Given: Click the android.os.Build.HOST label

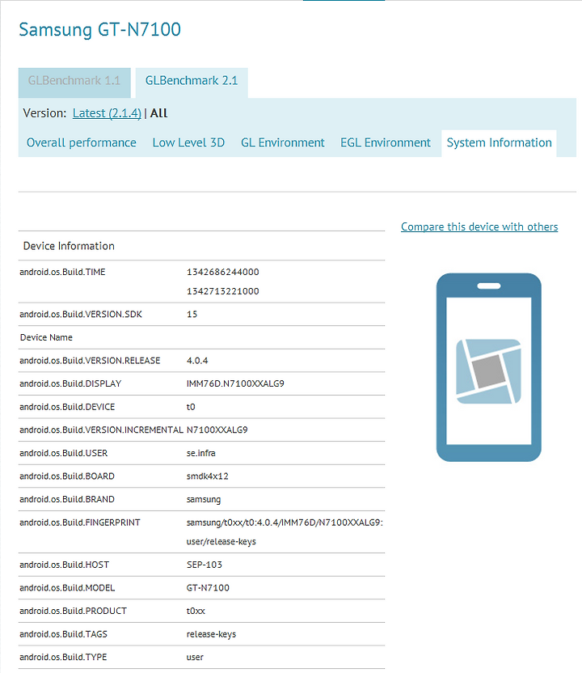Looking at the screenshot, I should pyautogui.click(x=65, y=565).
